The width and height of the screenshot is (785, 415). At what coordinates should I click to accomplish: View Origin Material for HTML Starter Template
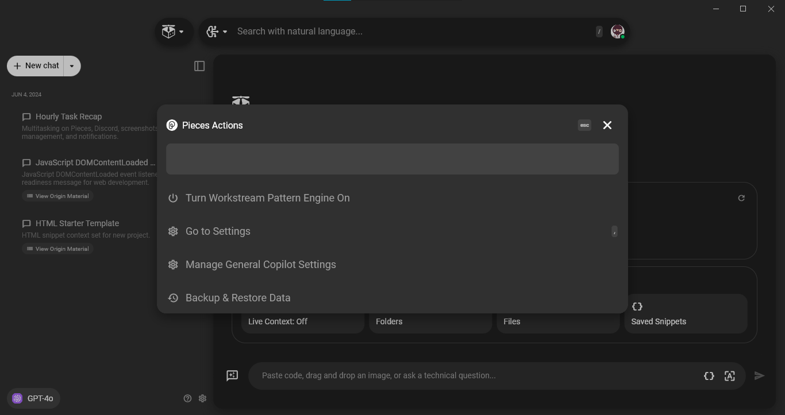pyautogui.click(x=57, y=249)
